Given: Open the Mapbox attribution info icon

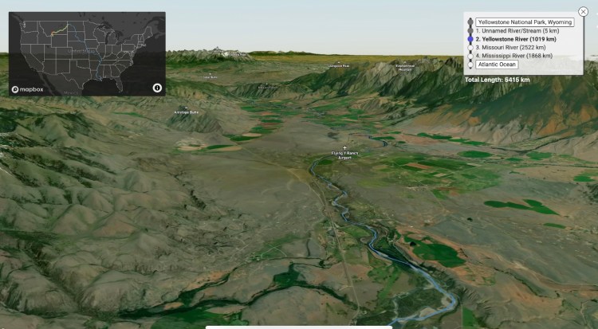Looking at the screenshot, I should pyautogui.click(x=157, y=88).
